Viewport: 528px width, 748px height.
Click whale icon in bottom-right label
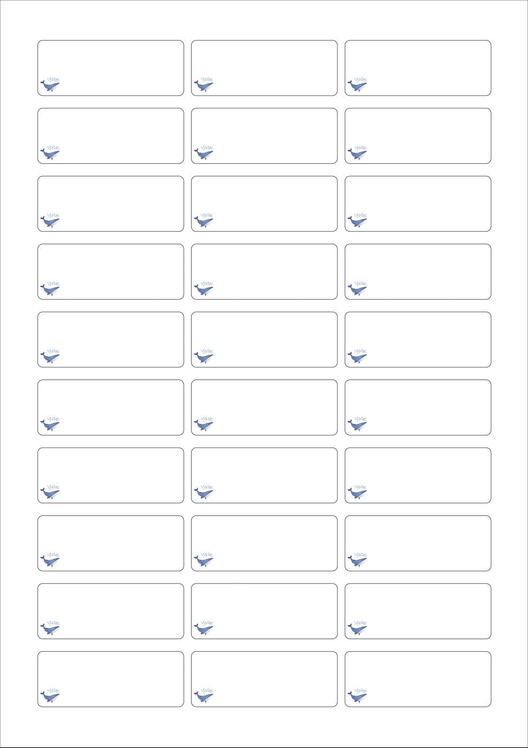357,696
